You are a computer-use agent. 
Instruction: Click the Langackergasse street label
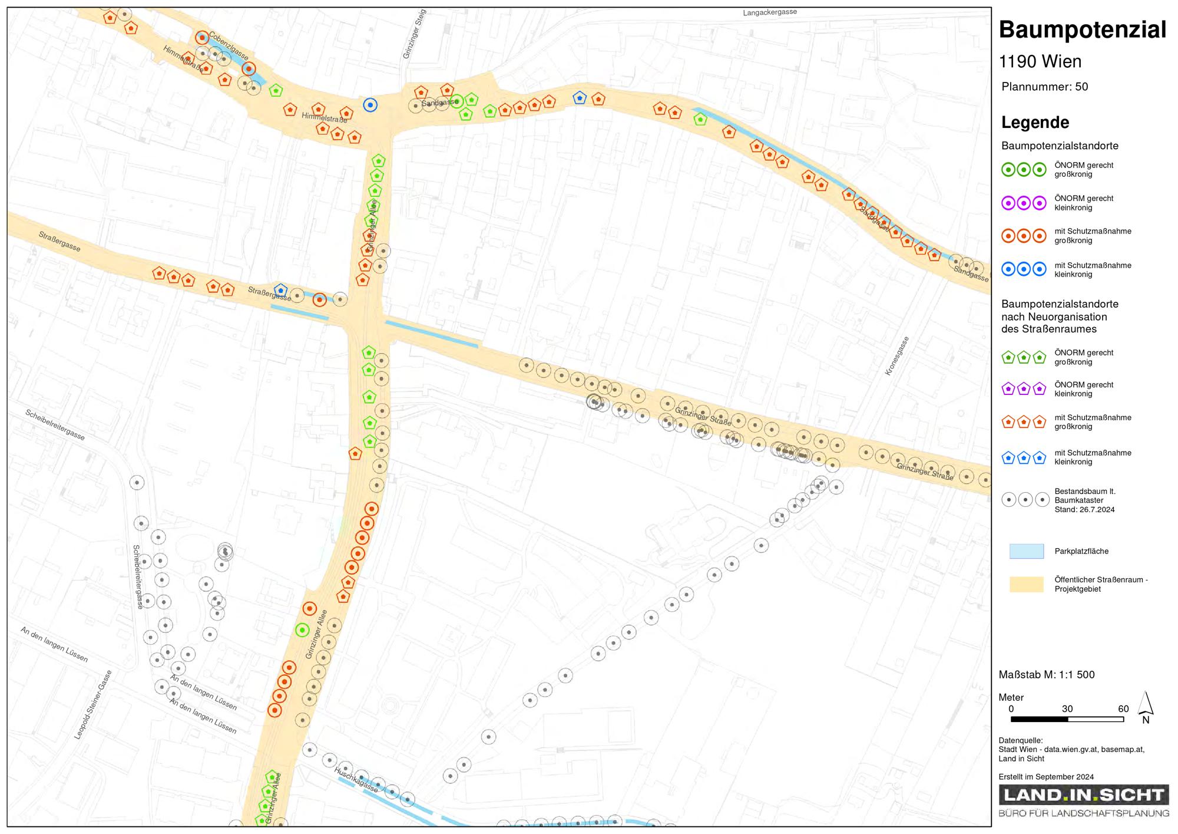(x=770, y=12)
